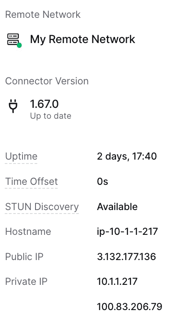
Task: Select the second private IP 100.83.206.79
Action: coord(129,307)
